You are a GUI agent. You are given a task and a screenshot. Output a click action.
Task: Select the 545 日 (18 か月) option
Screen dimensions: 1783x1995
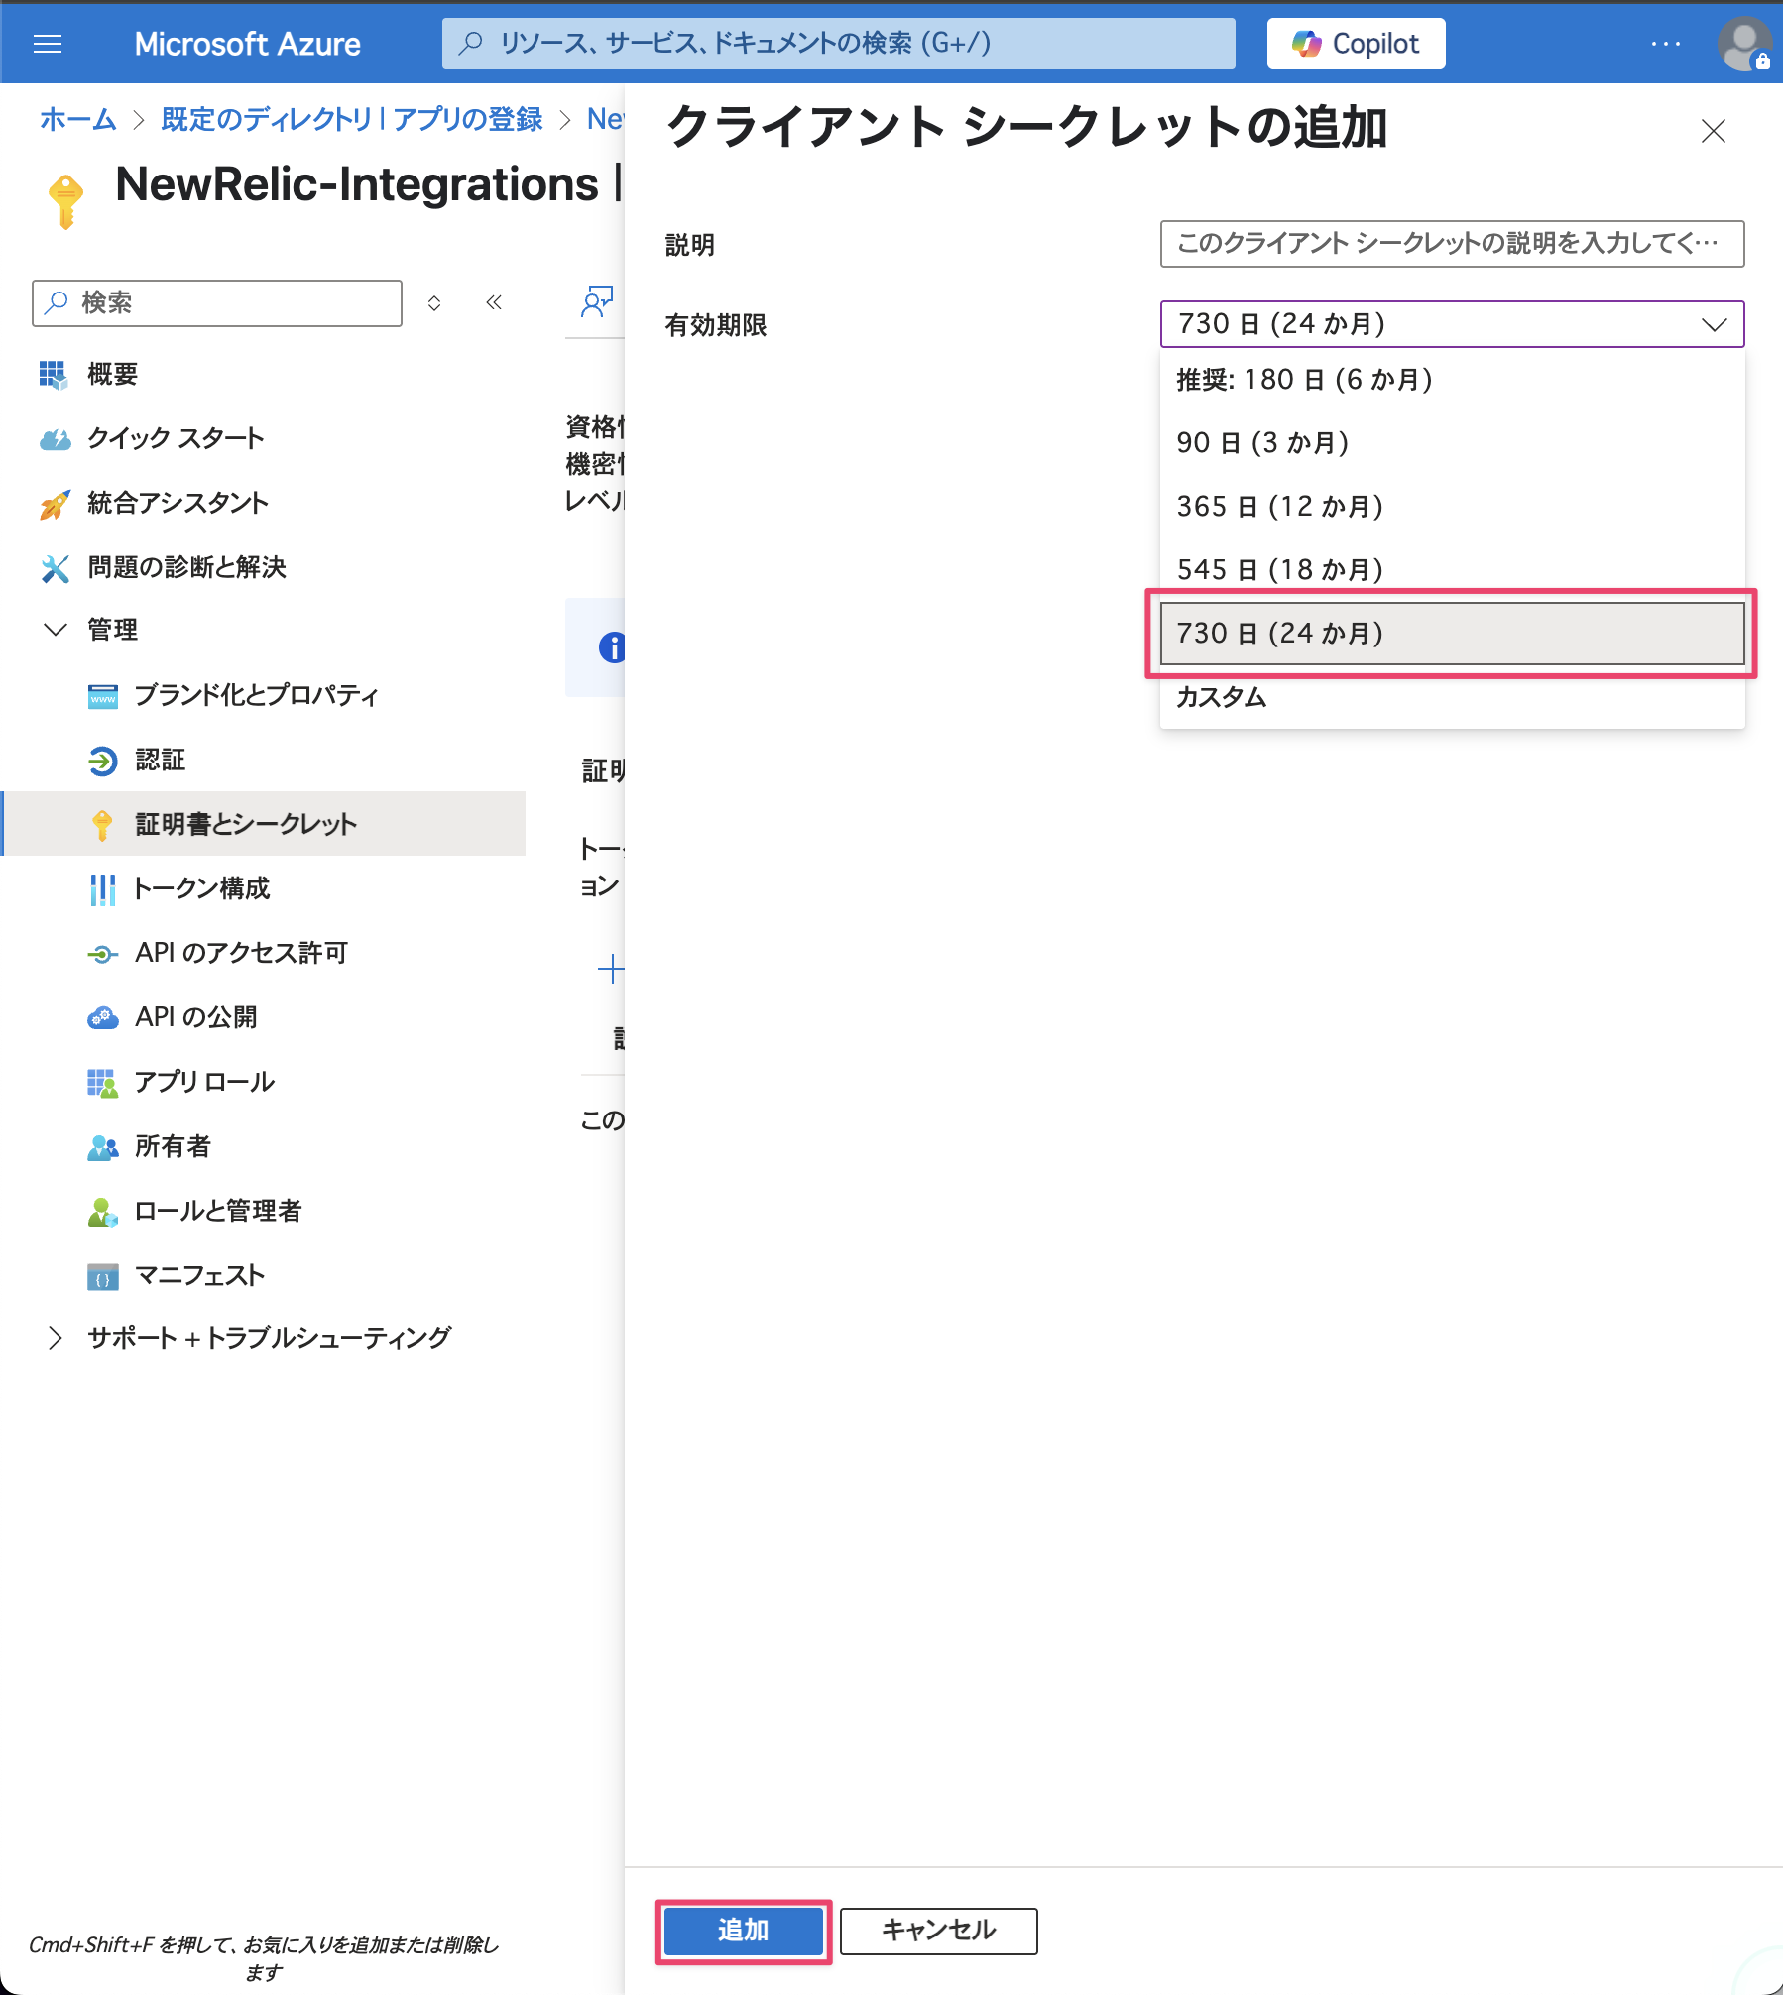pos(1278,569)
